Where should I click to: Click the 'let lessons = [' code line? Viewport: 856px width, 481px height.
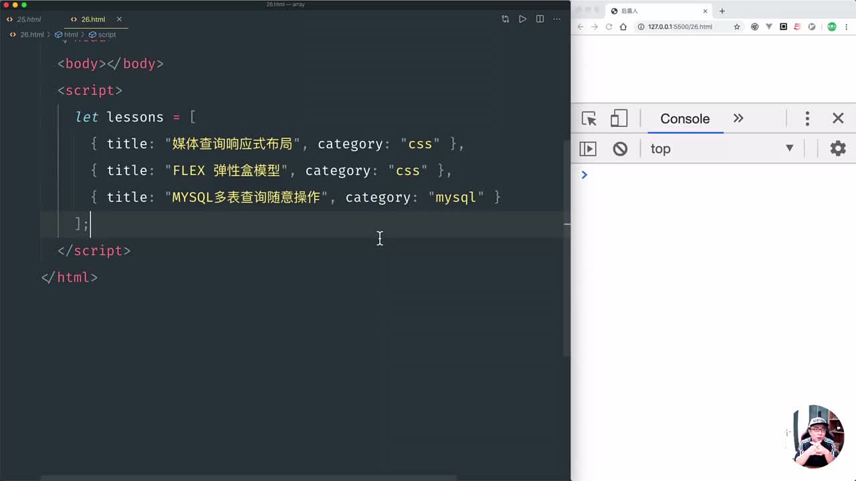point(135,117)
